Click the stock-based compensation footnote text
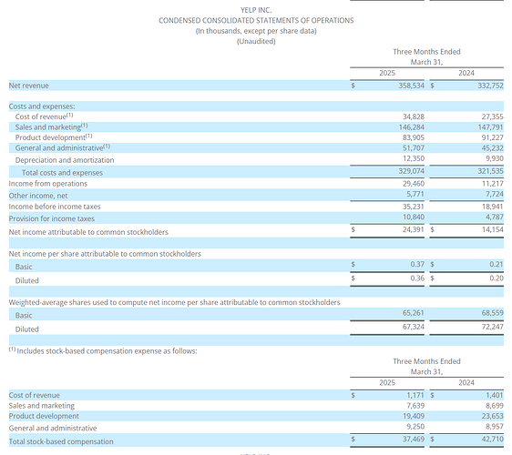Viewport: 512px width, 455px height. click(103, 351)
